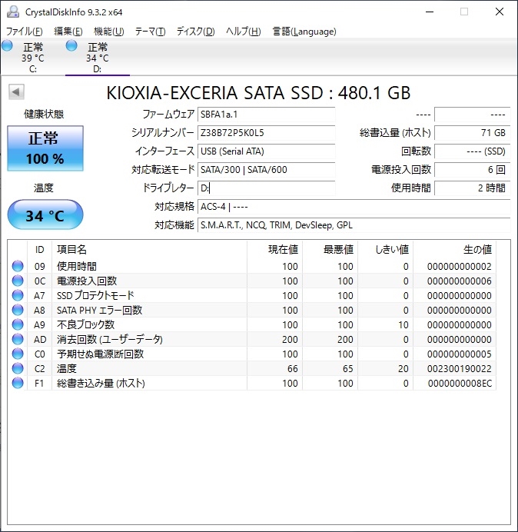Image resolution: width=518 pixels, height=532 pixels.
Task: Click status orb in SATA PHY エラー回数 row
Action: coord(18,310)
